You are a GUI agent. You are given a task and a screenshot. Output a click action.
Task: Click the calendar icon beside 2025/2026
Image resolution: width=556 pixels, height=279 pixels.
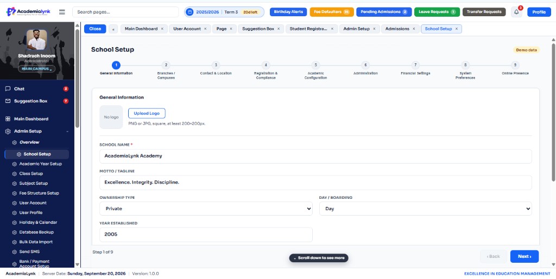(189, 12)
